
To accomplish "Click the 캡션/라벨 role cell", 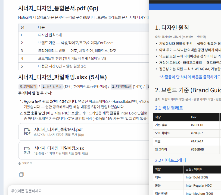I will tap(168, 192).
